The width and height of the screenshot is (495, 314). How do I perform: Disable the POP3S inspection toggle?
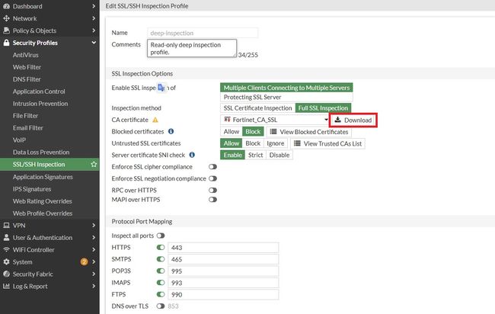click(x=161, y=271)
